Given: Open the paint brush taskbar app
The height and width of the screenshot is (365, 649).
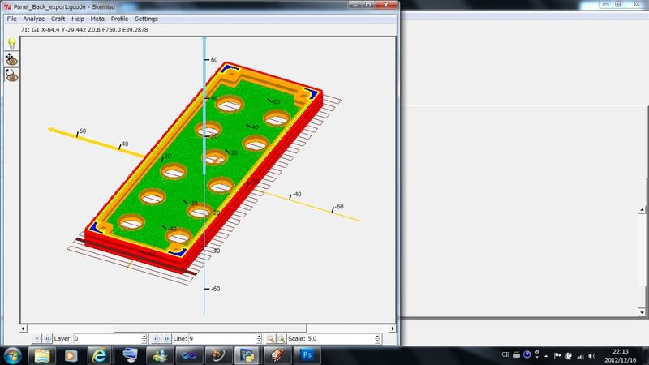Looking at the screenshot, I should click(277, 355).
